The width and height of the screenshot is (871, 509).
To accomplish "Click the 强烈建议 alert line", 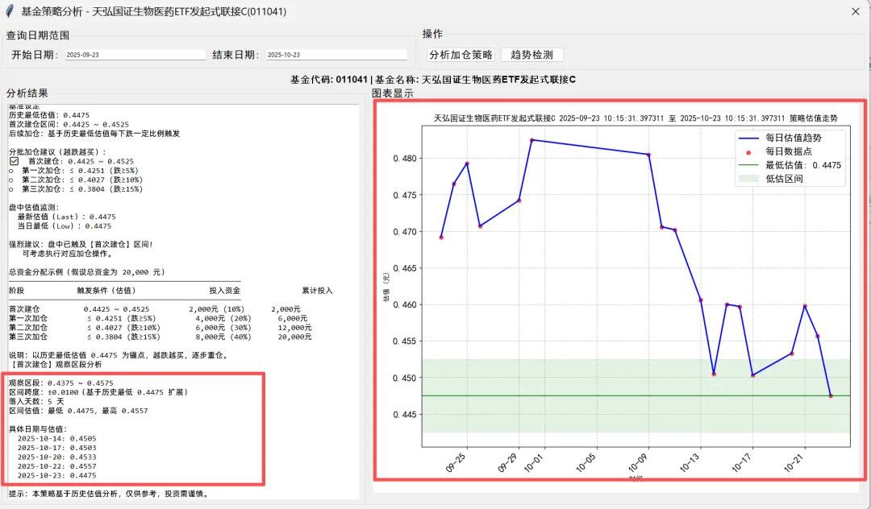I will click(x=81, y=245).
